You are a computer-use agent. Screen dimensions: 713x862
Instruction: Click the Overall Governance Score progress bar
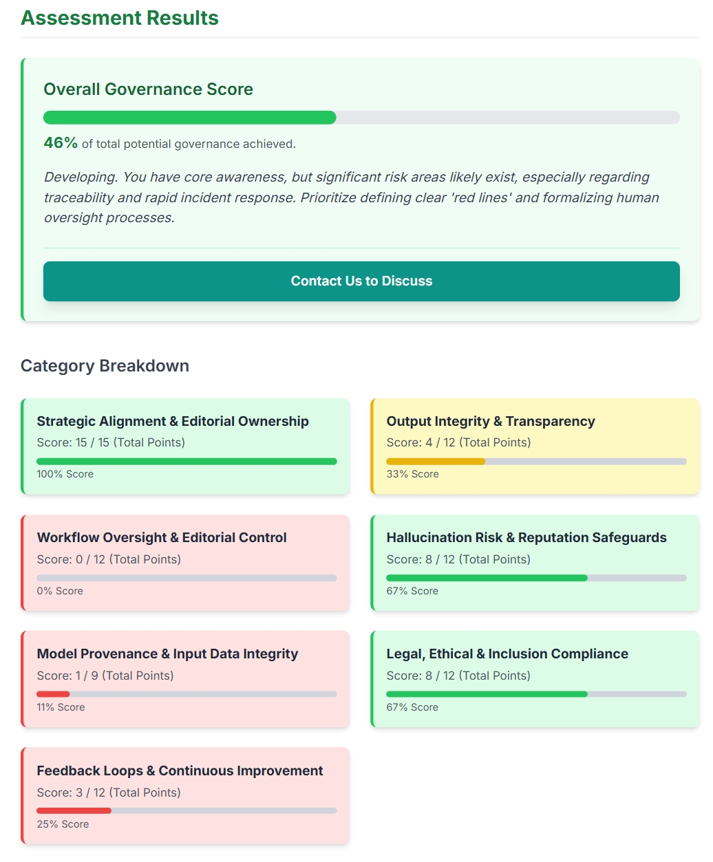[x=361, y=118]
